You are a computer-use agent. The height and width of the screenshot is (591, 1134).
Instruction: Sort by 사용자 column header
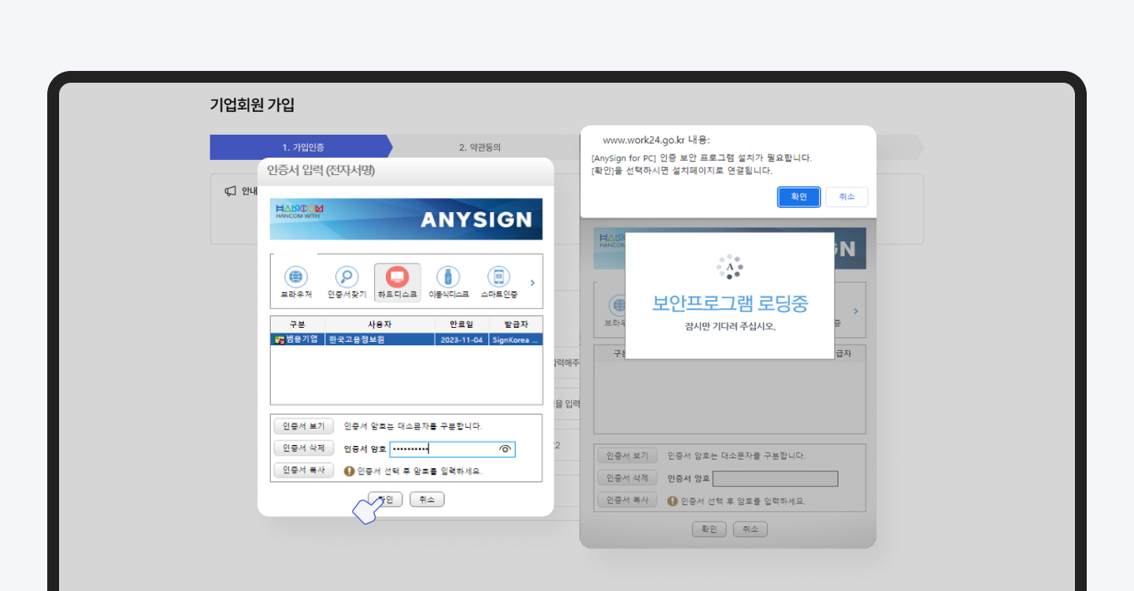[380, 325]
